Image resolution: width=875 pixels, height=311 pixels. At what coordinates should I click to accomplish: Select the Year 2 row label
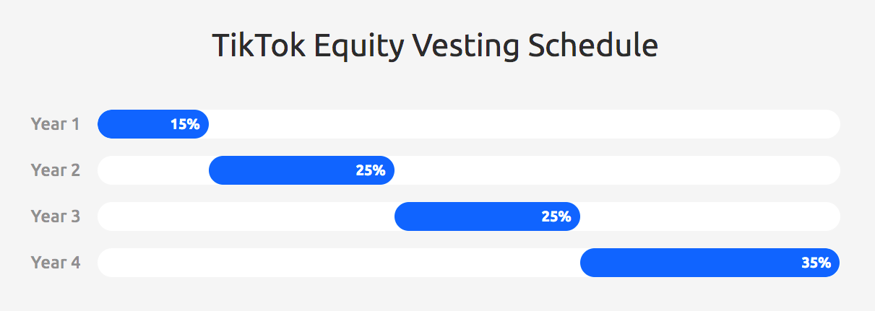55,170
